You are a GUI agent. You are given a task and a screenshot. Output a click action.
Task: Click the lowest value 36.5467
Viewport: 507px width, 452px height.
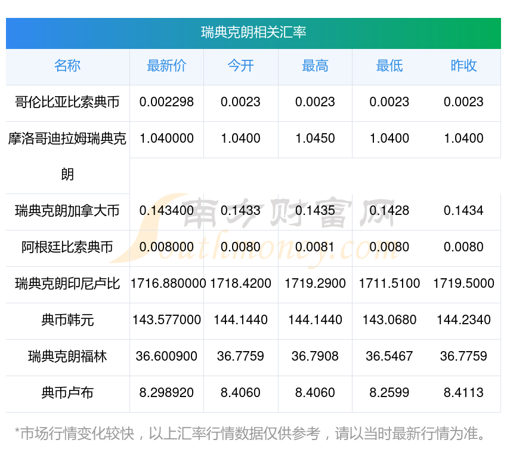[389, 356]
